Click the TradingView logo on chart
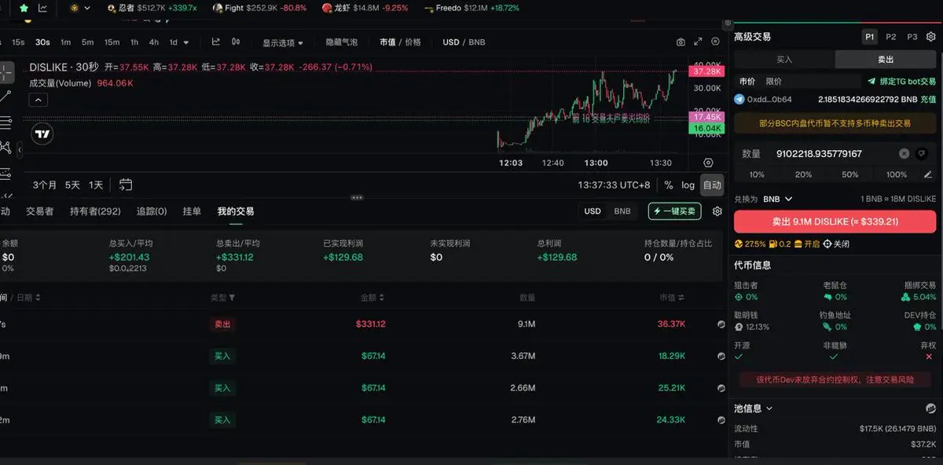The image size is (943, 465). (43, 134)
